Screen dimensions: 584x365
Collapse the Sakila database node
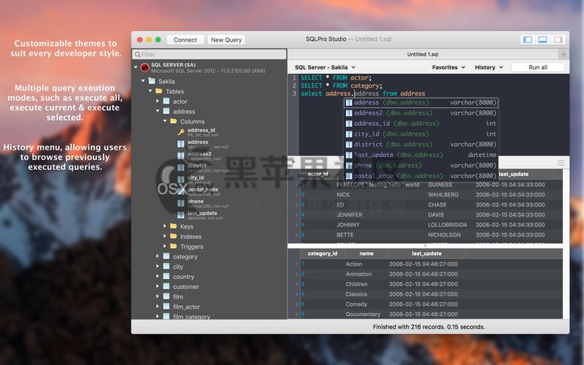tap(143, 80)
